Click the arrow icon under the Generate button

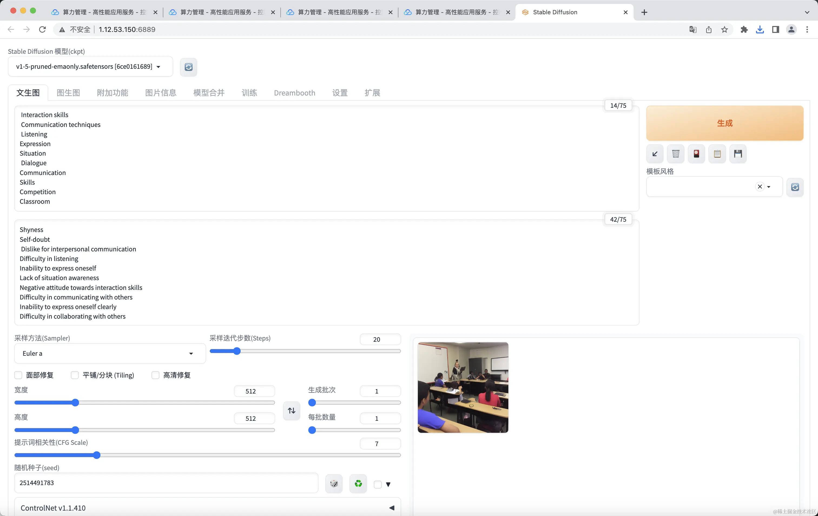click(655, 154)
